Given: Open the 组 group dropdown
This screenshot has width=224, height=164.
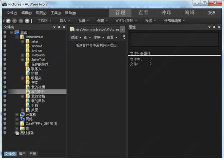Looking at the screenshot, I should coord(87,37).
